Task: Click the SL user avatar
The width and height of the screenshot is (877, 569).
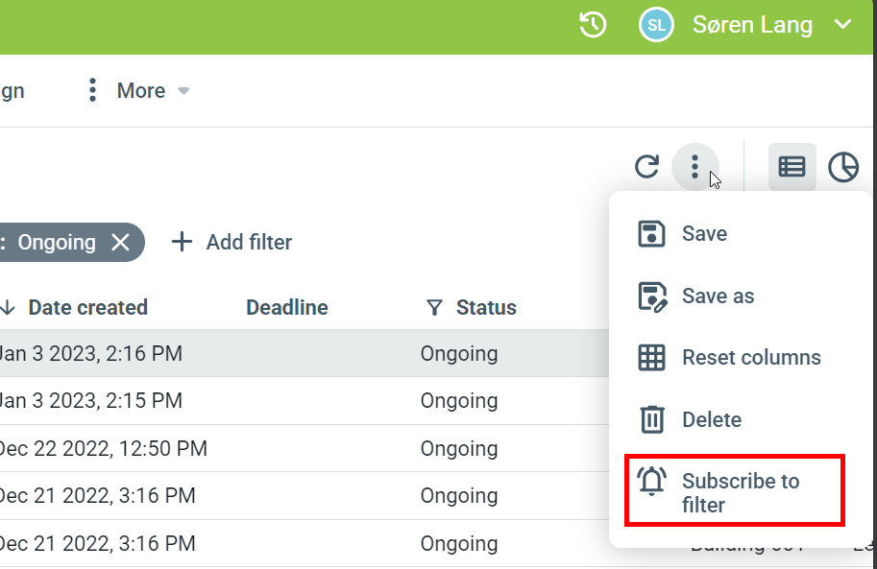Action: point(656,25)
